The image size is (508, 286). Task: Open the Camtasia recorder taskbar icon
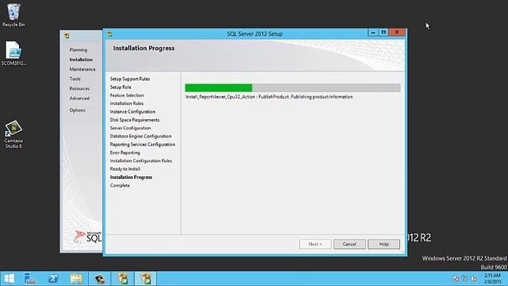point(99,279)
